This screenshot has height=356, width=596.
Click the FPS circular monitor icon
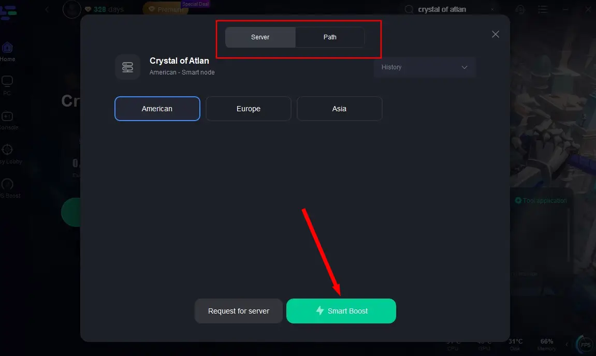pyautogui.click(x=585, y=345)
